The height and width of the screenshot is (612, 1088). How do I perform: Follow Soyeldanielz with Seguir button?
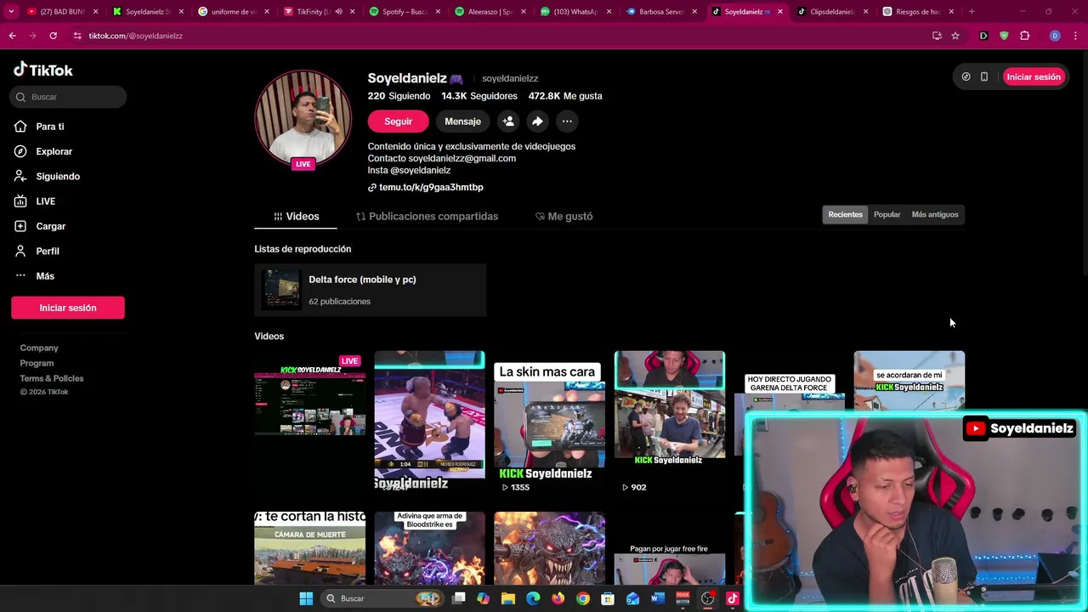click(x=398, y=122)
